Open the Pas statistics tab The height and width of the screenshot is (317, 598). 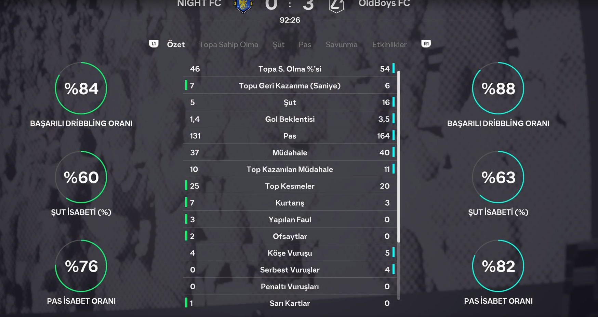click(x=305, y=44)
